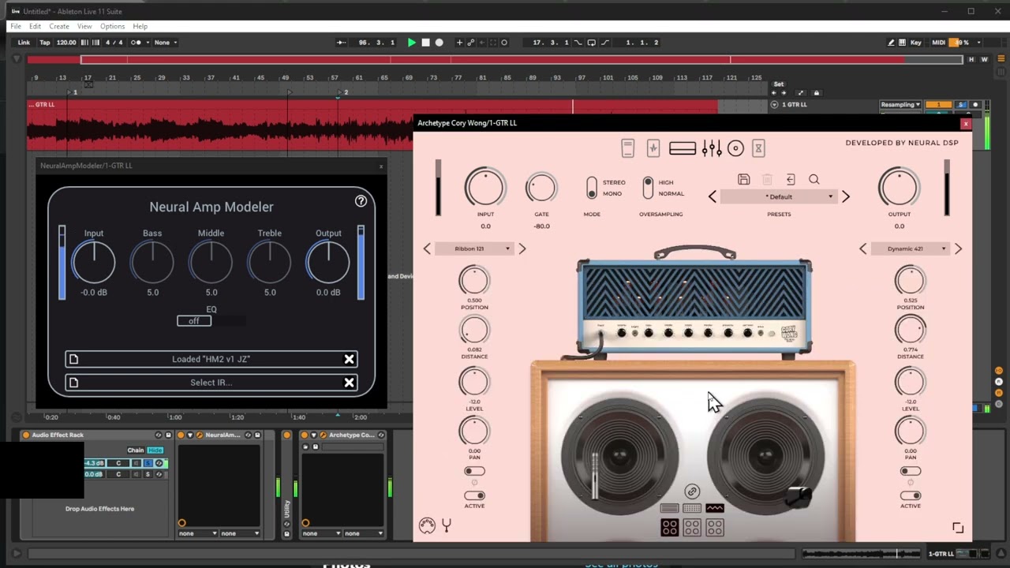Click the Ableton metronome icon

pyautogui.click(x=136, y=43)
